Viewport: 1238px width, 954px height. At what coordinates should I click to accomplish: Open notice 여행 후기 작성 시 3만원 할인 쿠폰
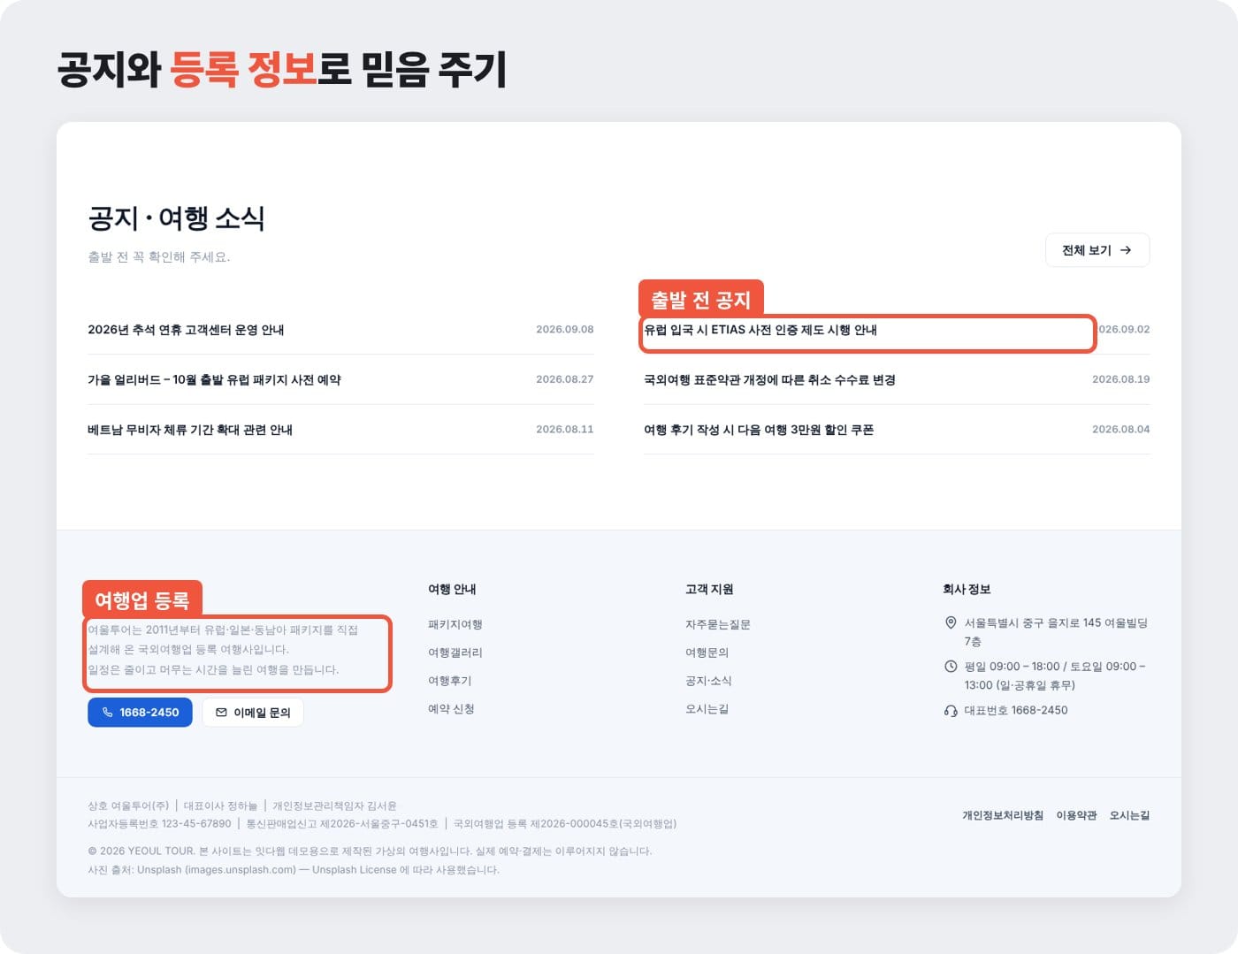[759, 430]
